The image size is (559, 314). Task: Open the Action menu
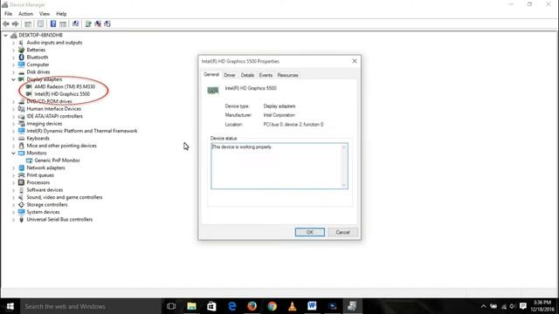pos(25,14)
